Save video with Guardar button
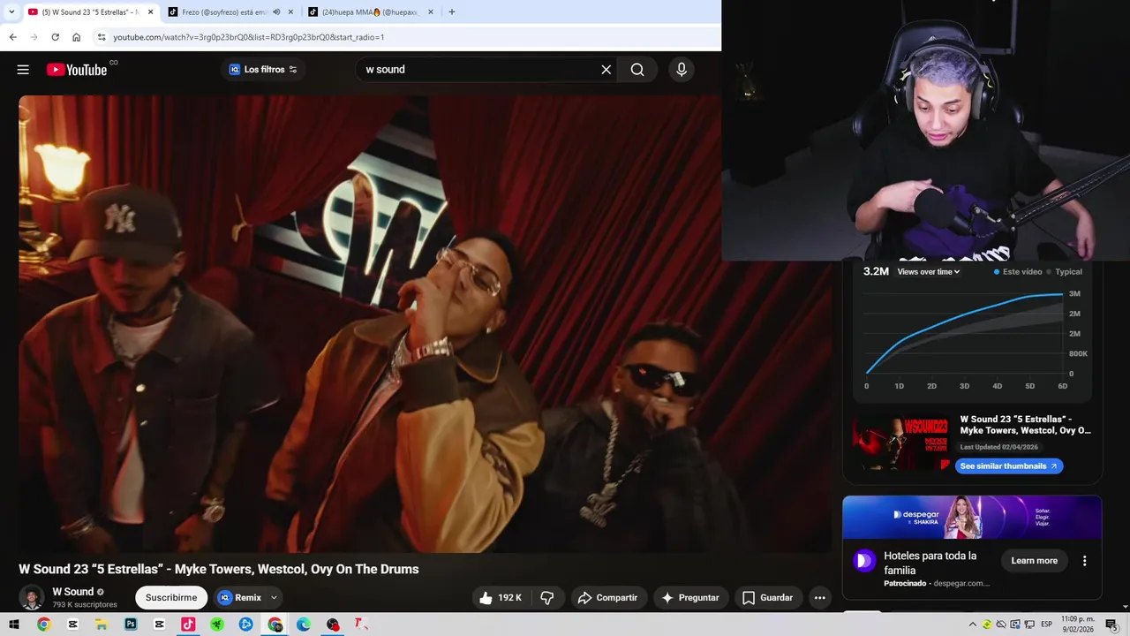Screen dimensions: 1130x636 click(x=768, y=598)
